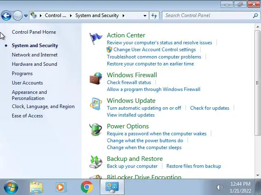Open Ease of Access category
The image size is (261, 195).
(27, 116)
